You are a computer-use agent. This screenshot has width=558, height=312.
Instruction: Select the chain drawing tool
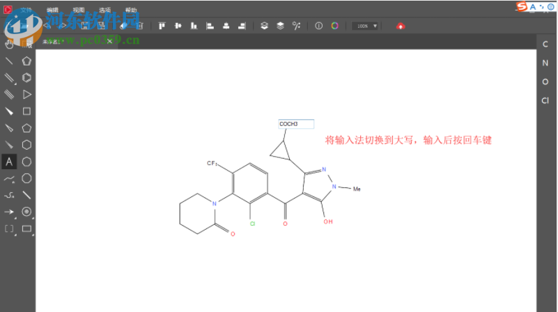tap(9, 195)
